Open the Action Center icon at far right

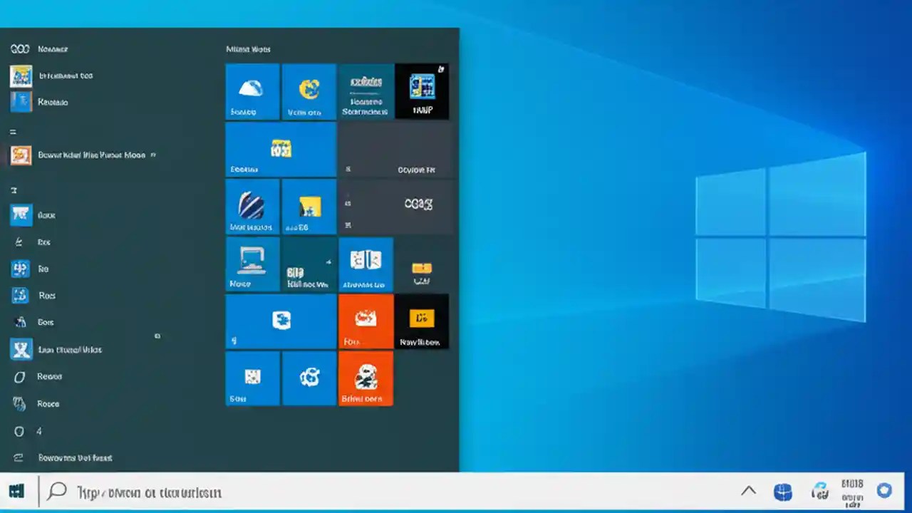click(x=886, y=492)
